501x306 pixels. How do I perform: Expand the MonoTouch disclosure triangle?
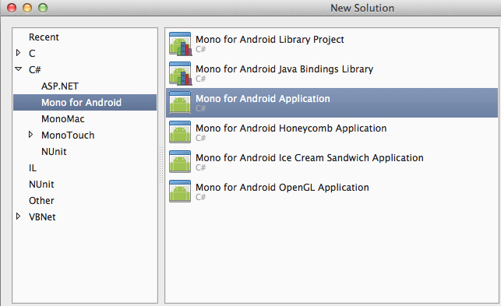coord(30,135)
